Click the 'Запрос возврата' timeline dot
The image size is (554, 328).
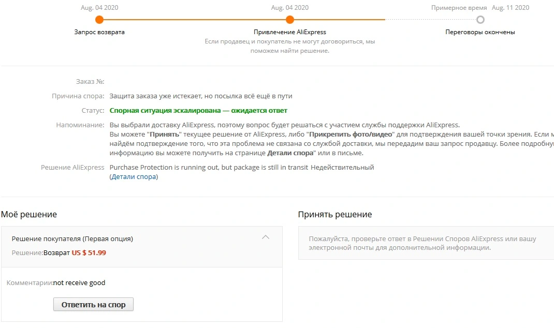(99, 20)
